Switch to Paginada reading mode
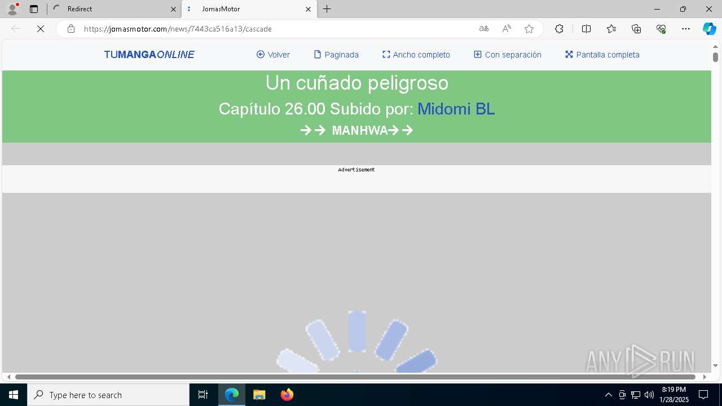722x406 pixels. (x=336, y=55)
